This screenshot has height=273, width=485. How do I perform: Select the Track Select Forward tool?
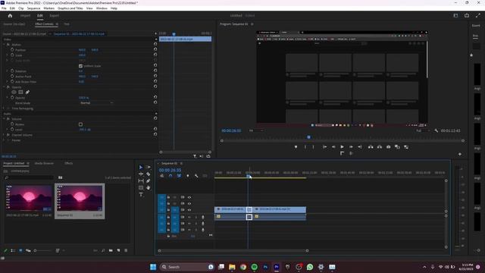pos(149,168)
